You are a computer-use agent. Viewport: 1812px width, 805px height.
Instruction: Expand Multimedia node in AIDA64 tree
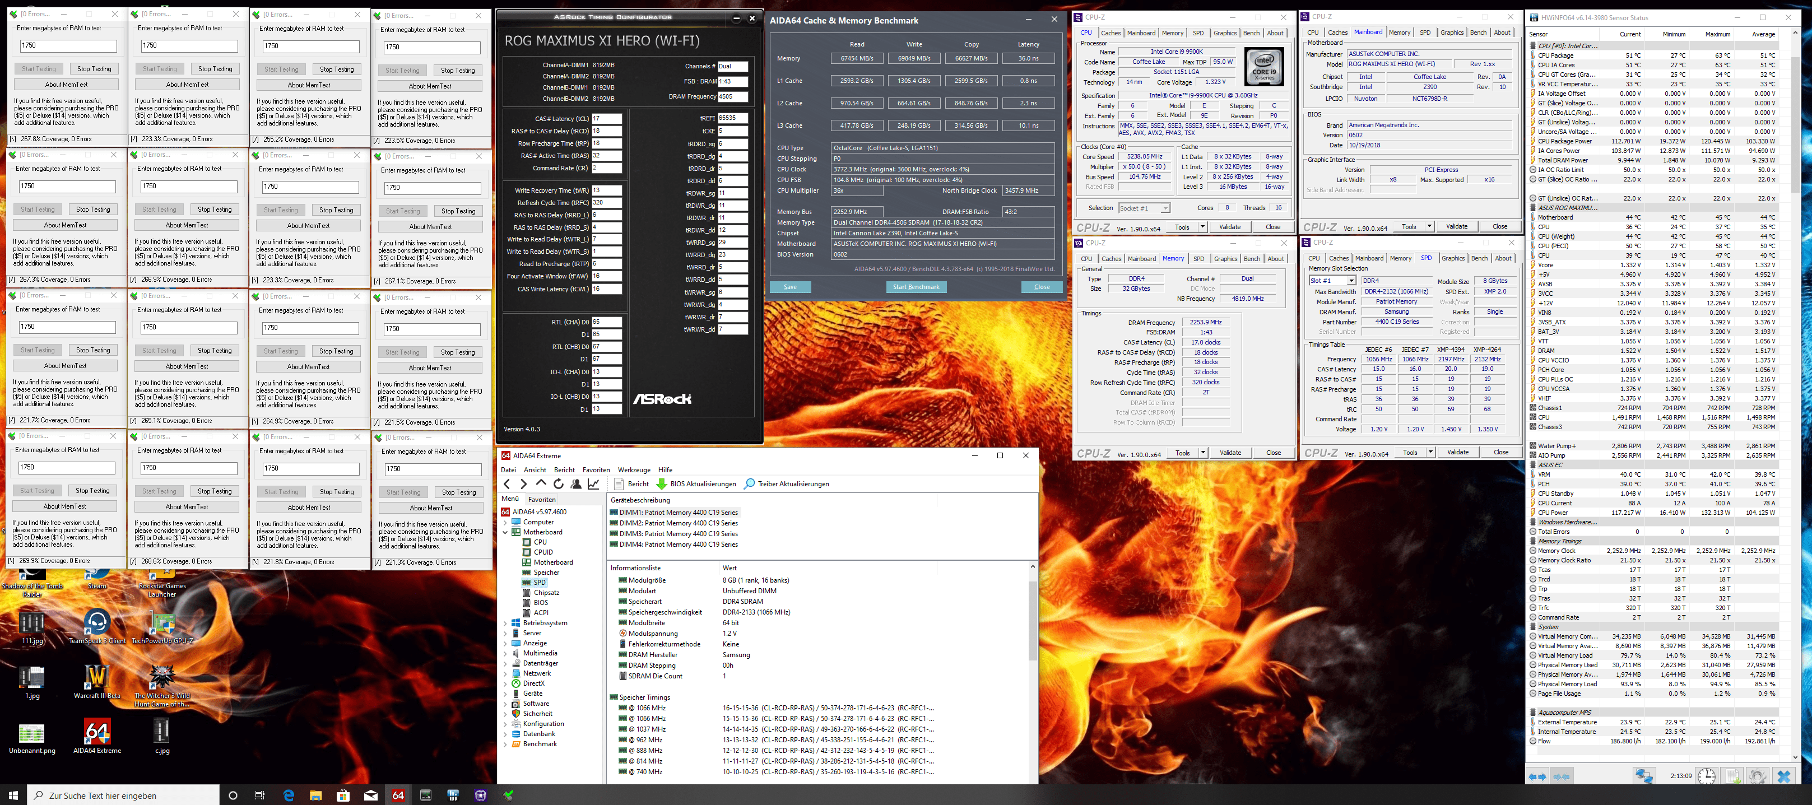coord(505,653)
